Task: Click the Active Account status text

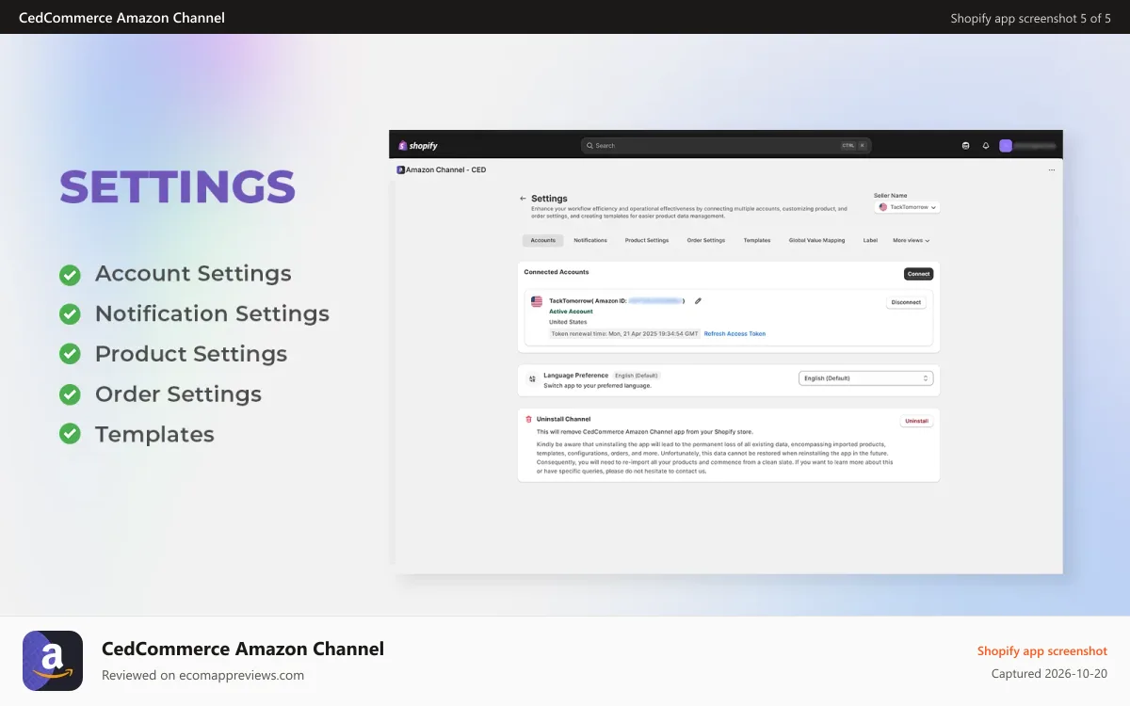Action: click(x=572, y=312)
